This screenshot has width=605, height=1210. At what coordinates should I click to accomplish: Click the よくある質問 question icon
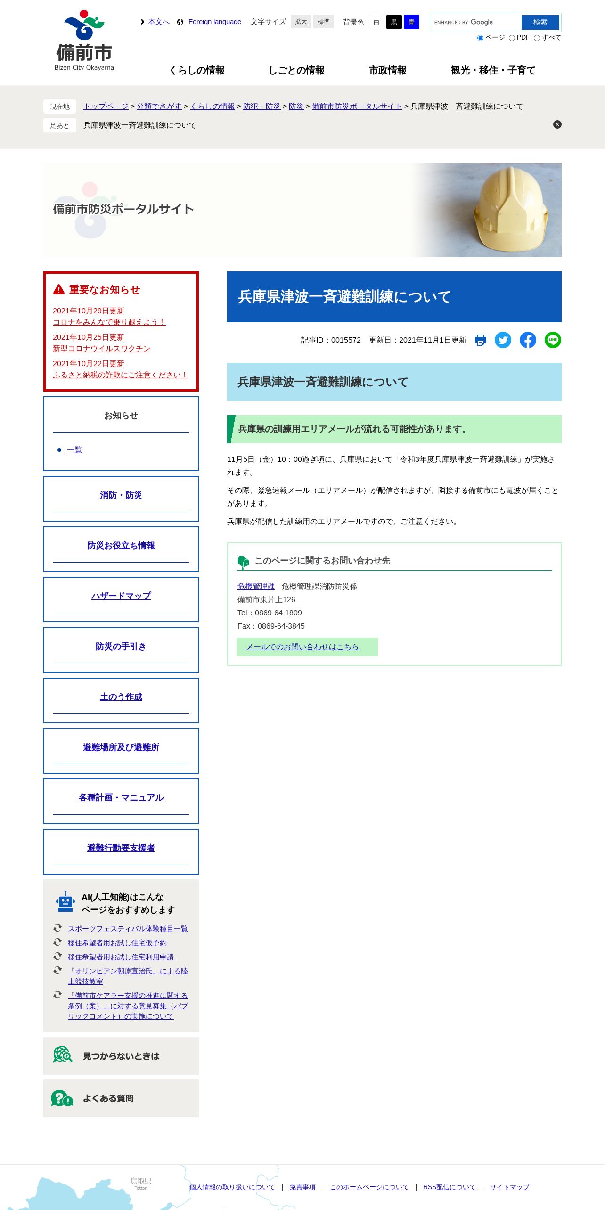[x=62, y=1098]
